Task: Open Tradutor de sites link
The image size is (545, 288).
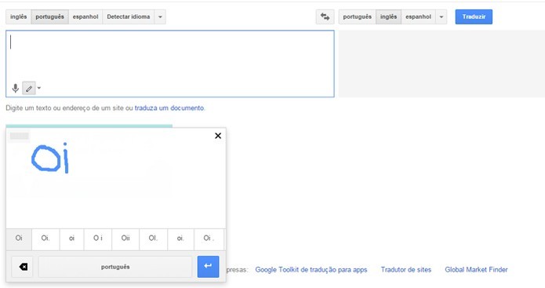Action: tap(406, 270)
